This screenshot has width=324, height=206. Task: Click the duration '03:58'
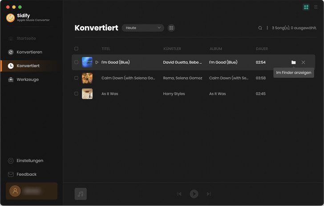click(261, 78)
